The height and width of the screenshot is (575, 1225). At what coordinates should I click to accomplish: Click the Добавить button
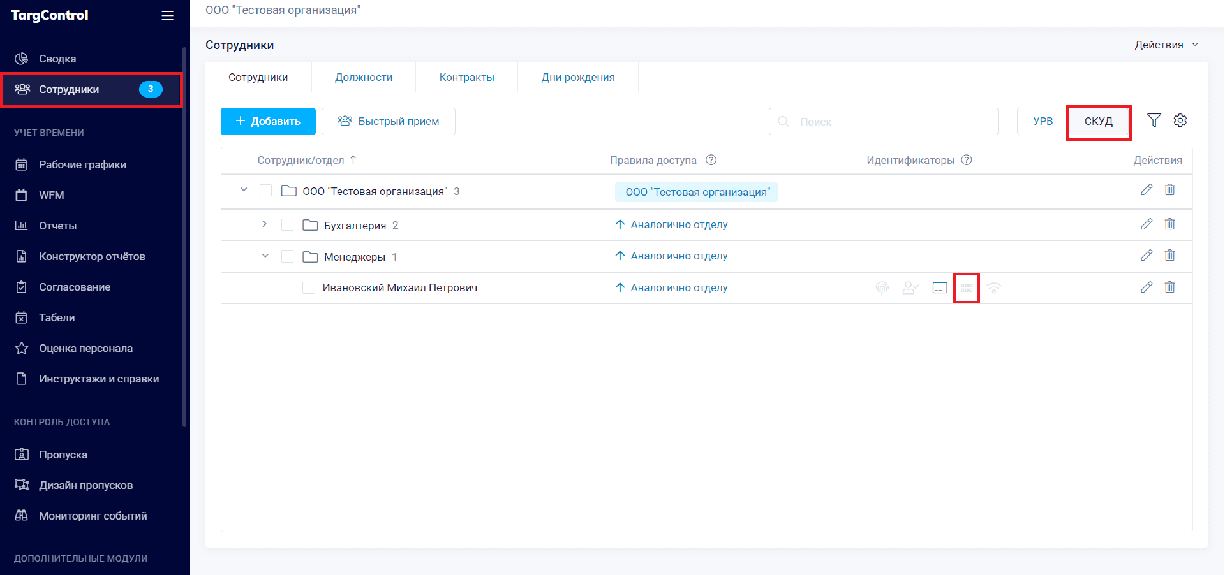click(x=268, y=120)
